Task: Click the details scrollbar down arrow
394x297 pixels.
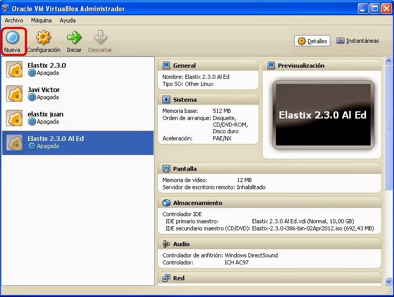Action: (388, 281)
